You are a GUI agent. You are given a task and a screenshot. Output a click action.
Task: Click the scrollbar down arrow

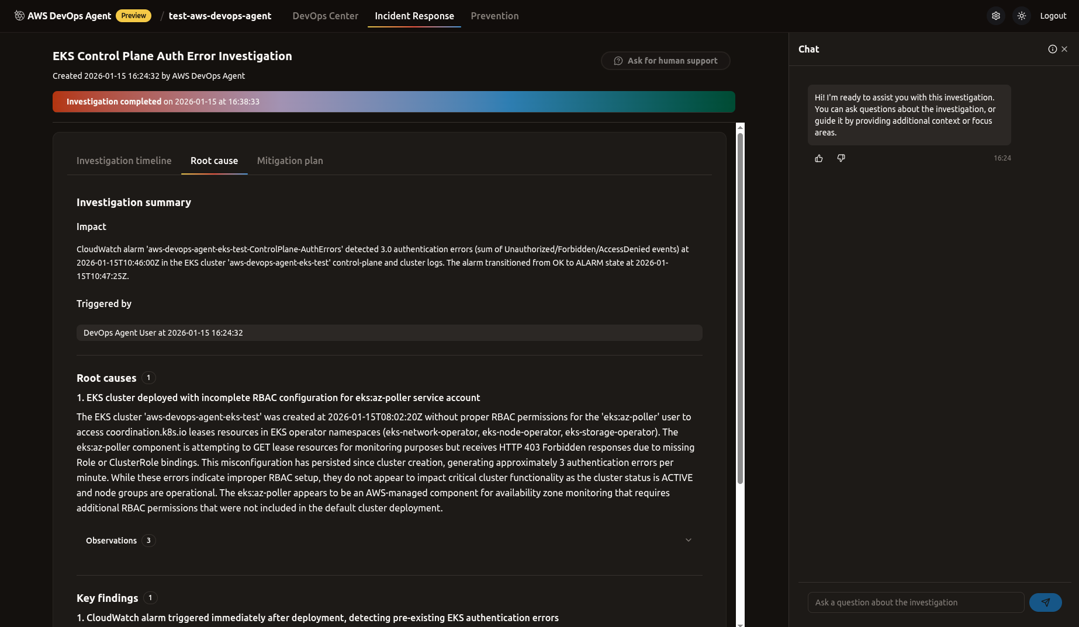click(x=740, y=624)
